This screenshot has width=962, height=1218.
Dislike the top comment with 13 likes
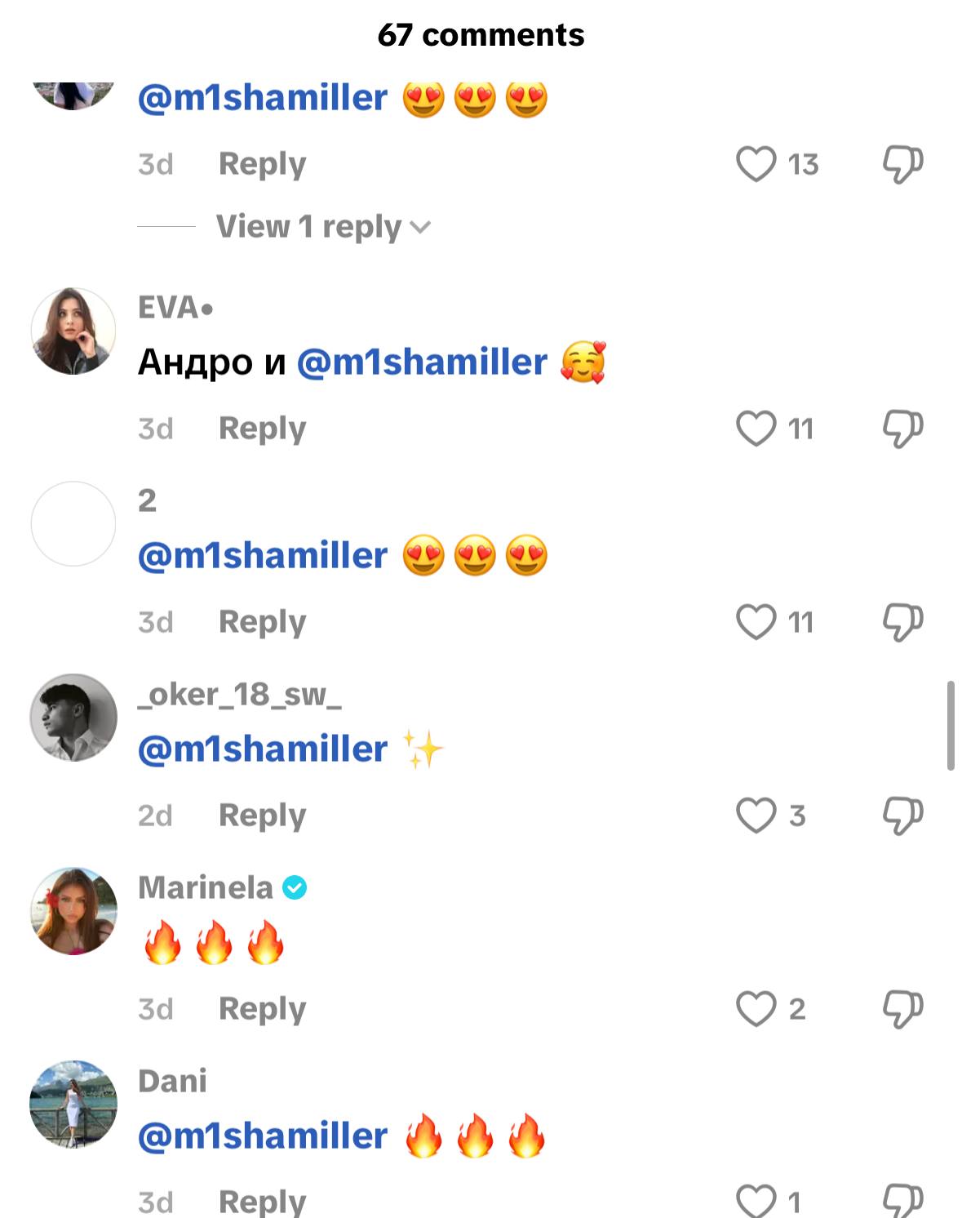(x=902, y=164)
